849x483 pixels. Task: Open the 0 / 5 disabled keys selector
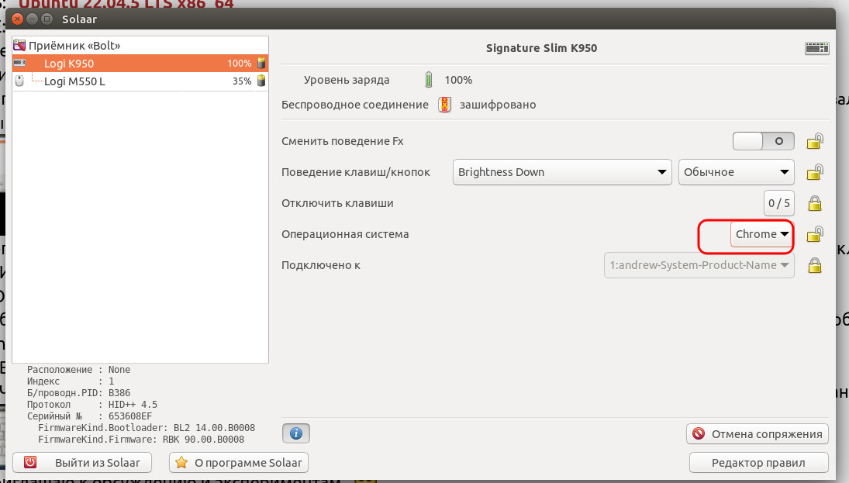click(779, 204)
